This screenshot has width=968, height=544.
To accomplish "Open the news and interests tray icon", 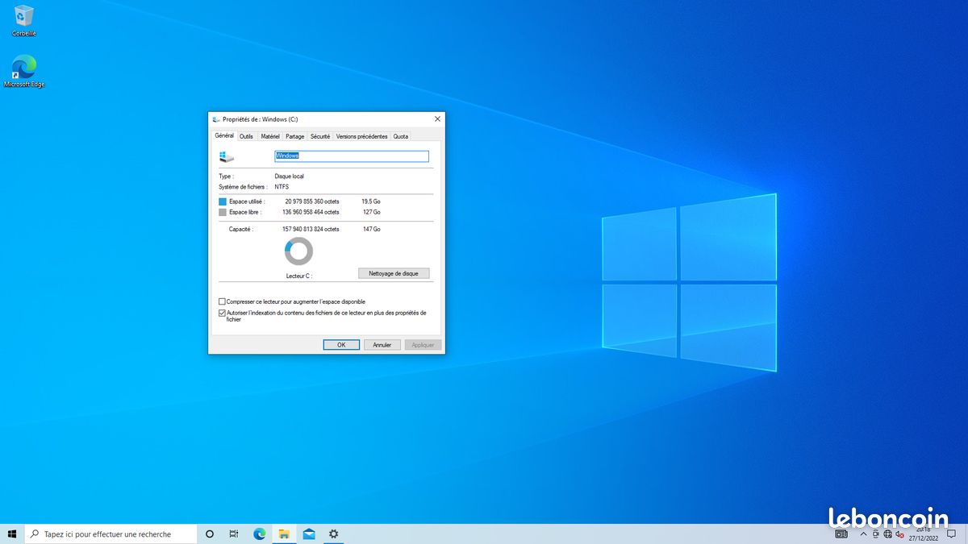I will pyautogui.click(x=841, y=534).
